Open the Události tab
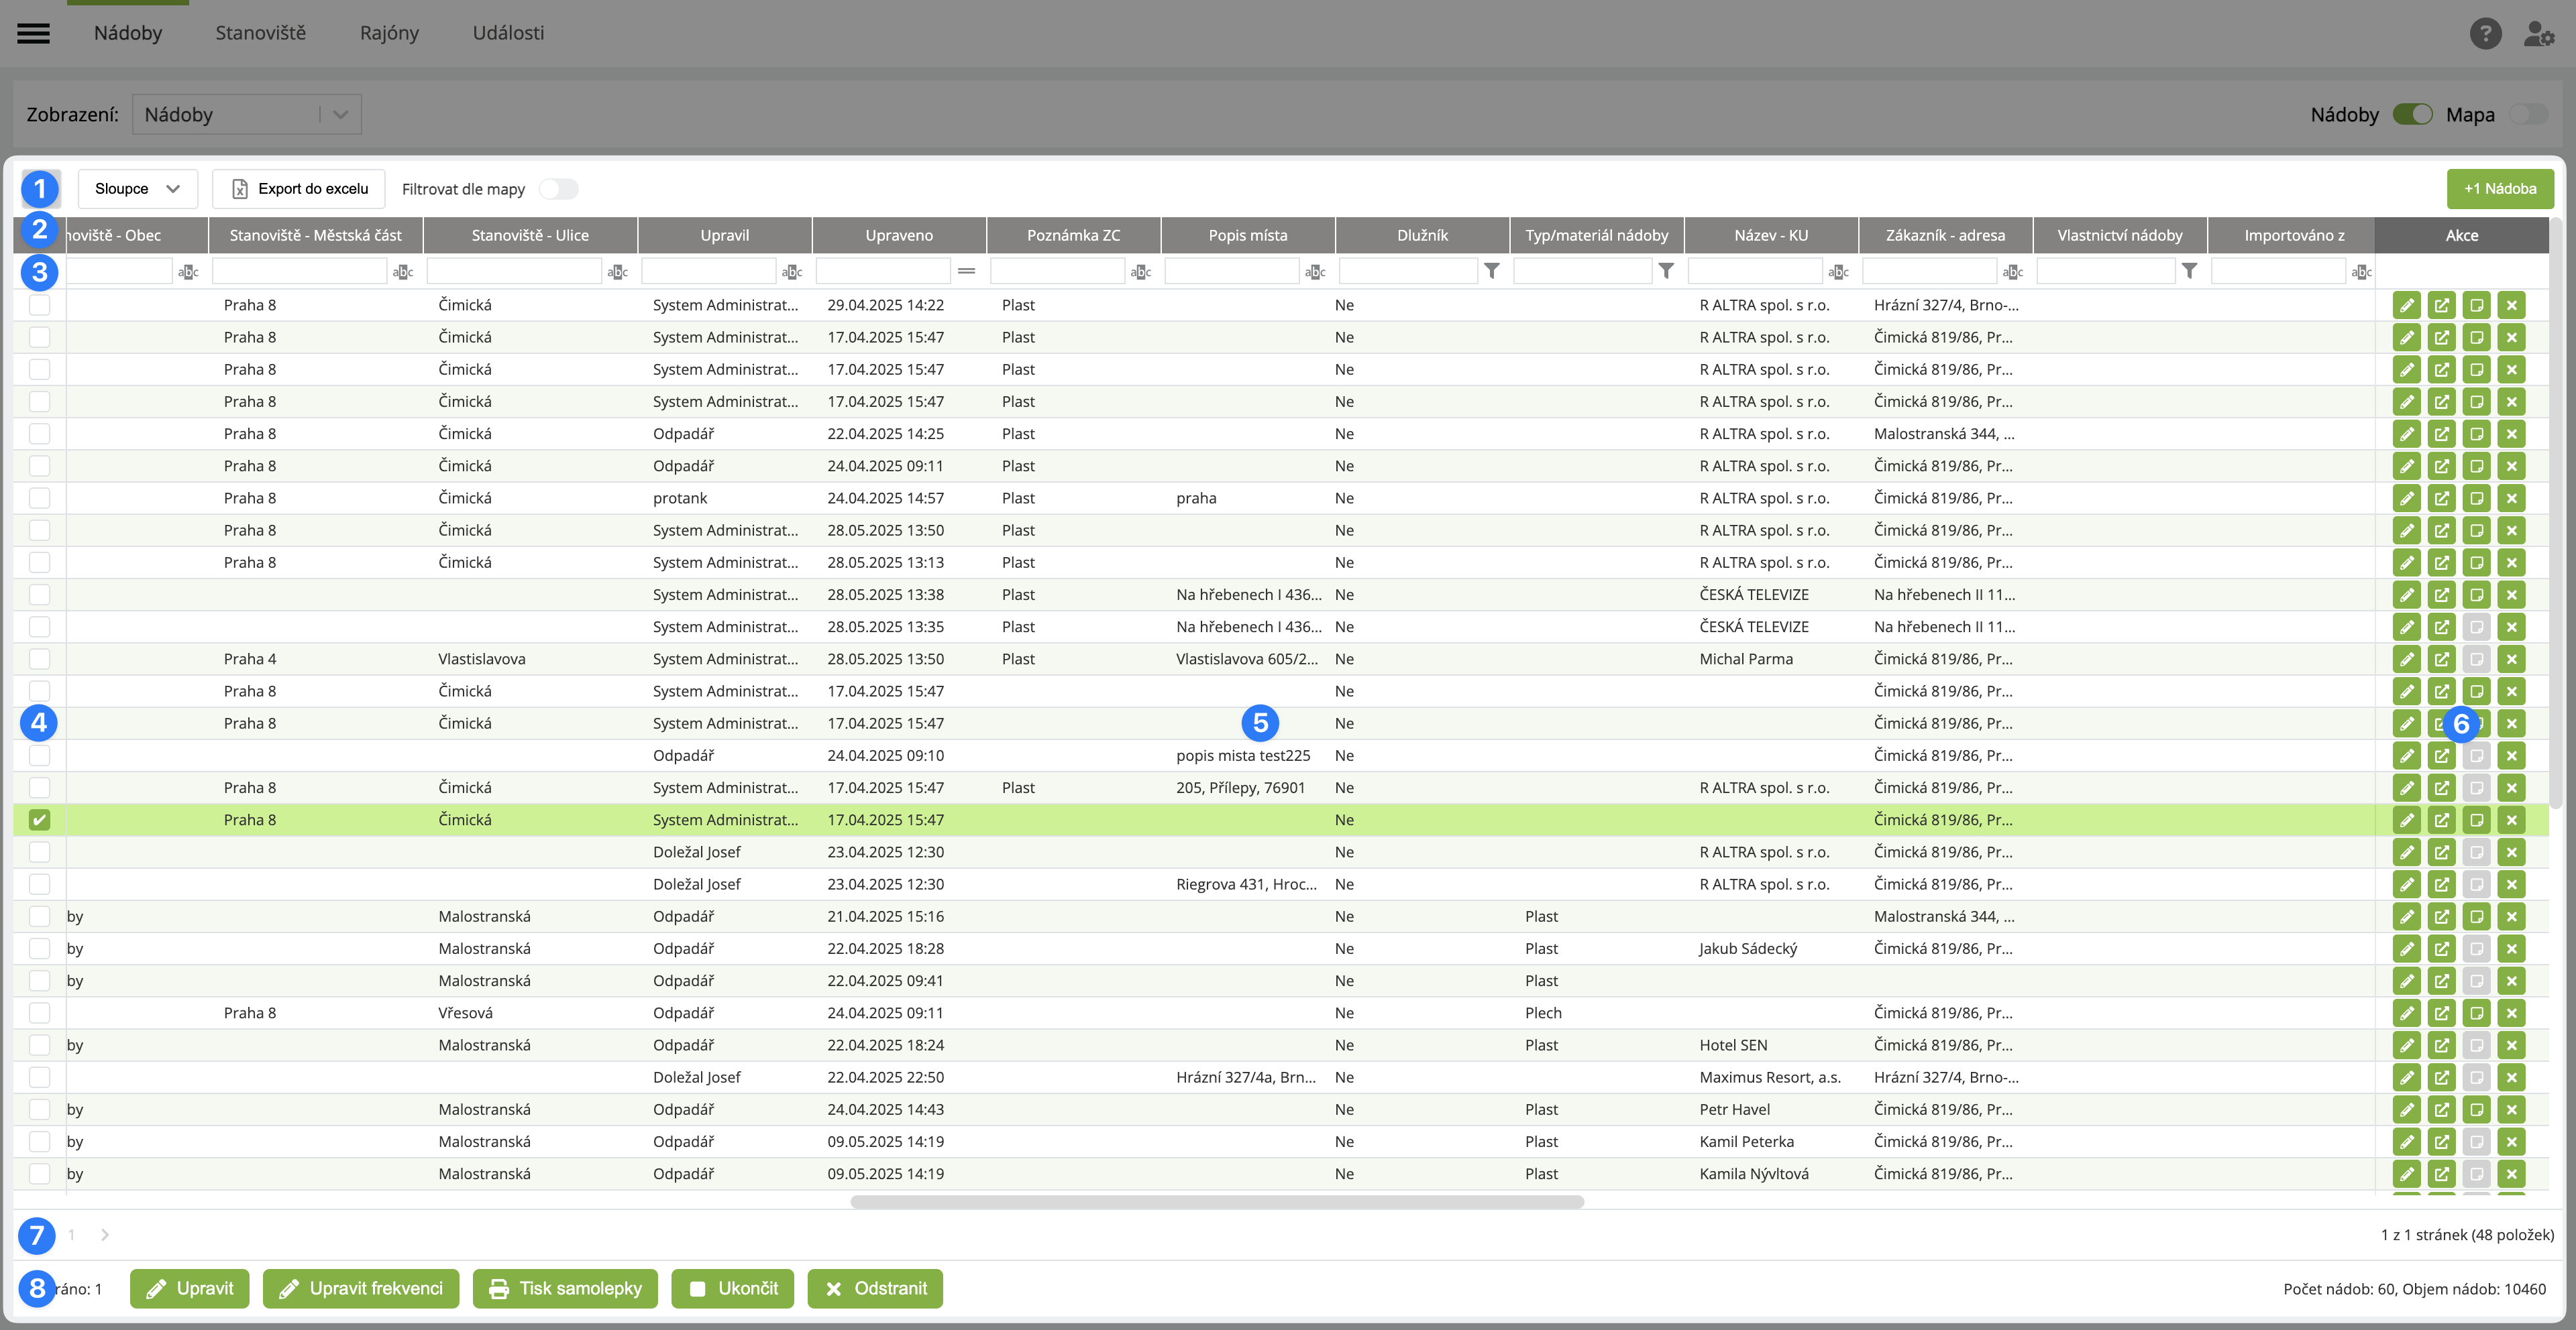The width and height of the screenshot is (2576, 1330). [x=508, y=33]
